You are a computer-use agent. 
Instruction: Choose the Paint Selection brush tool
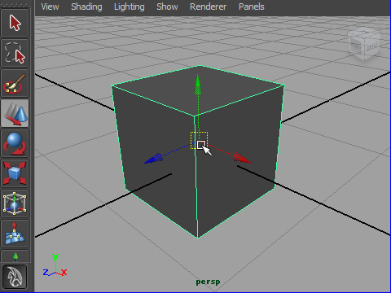15,83
